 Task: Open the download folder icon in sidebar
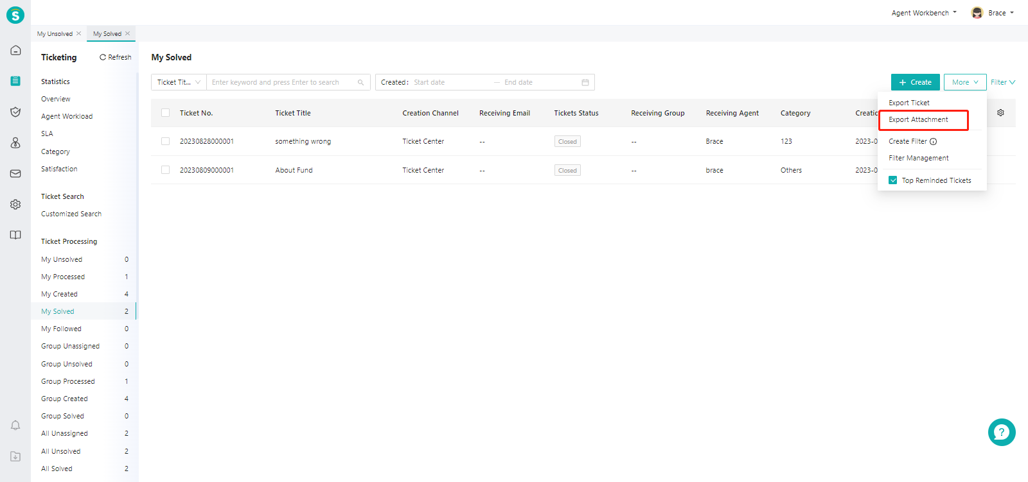15,456
